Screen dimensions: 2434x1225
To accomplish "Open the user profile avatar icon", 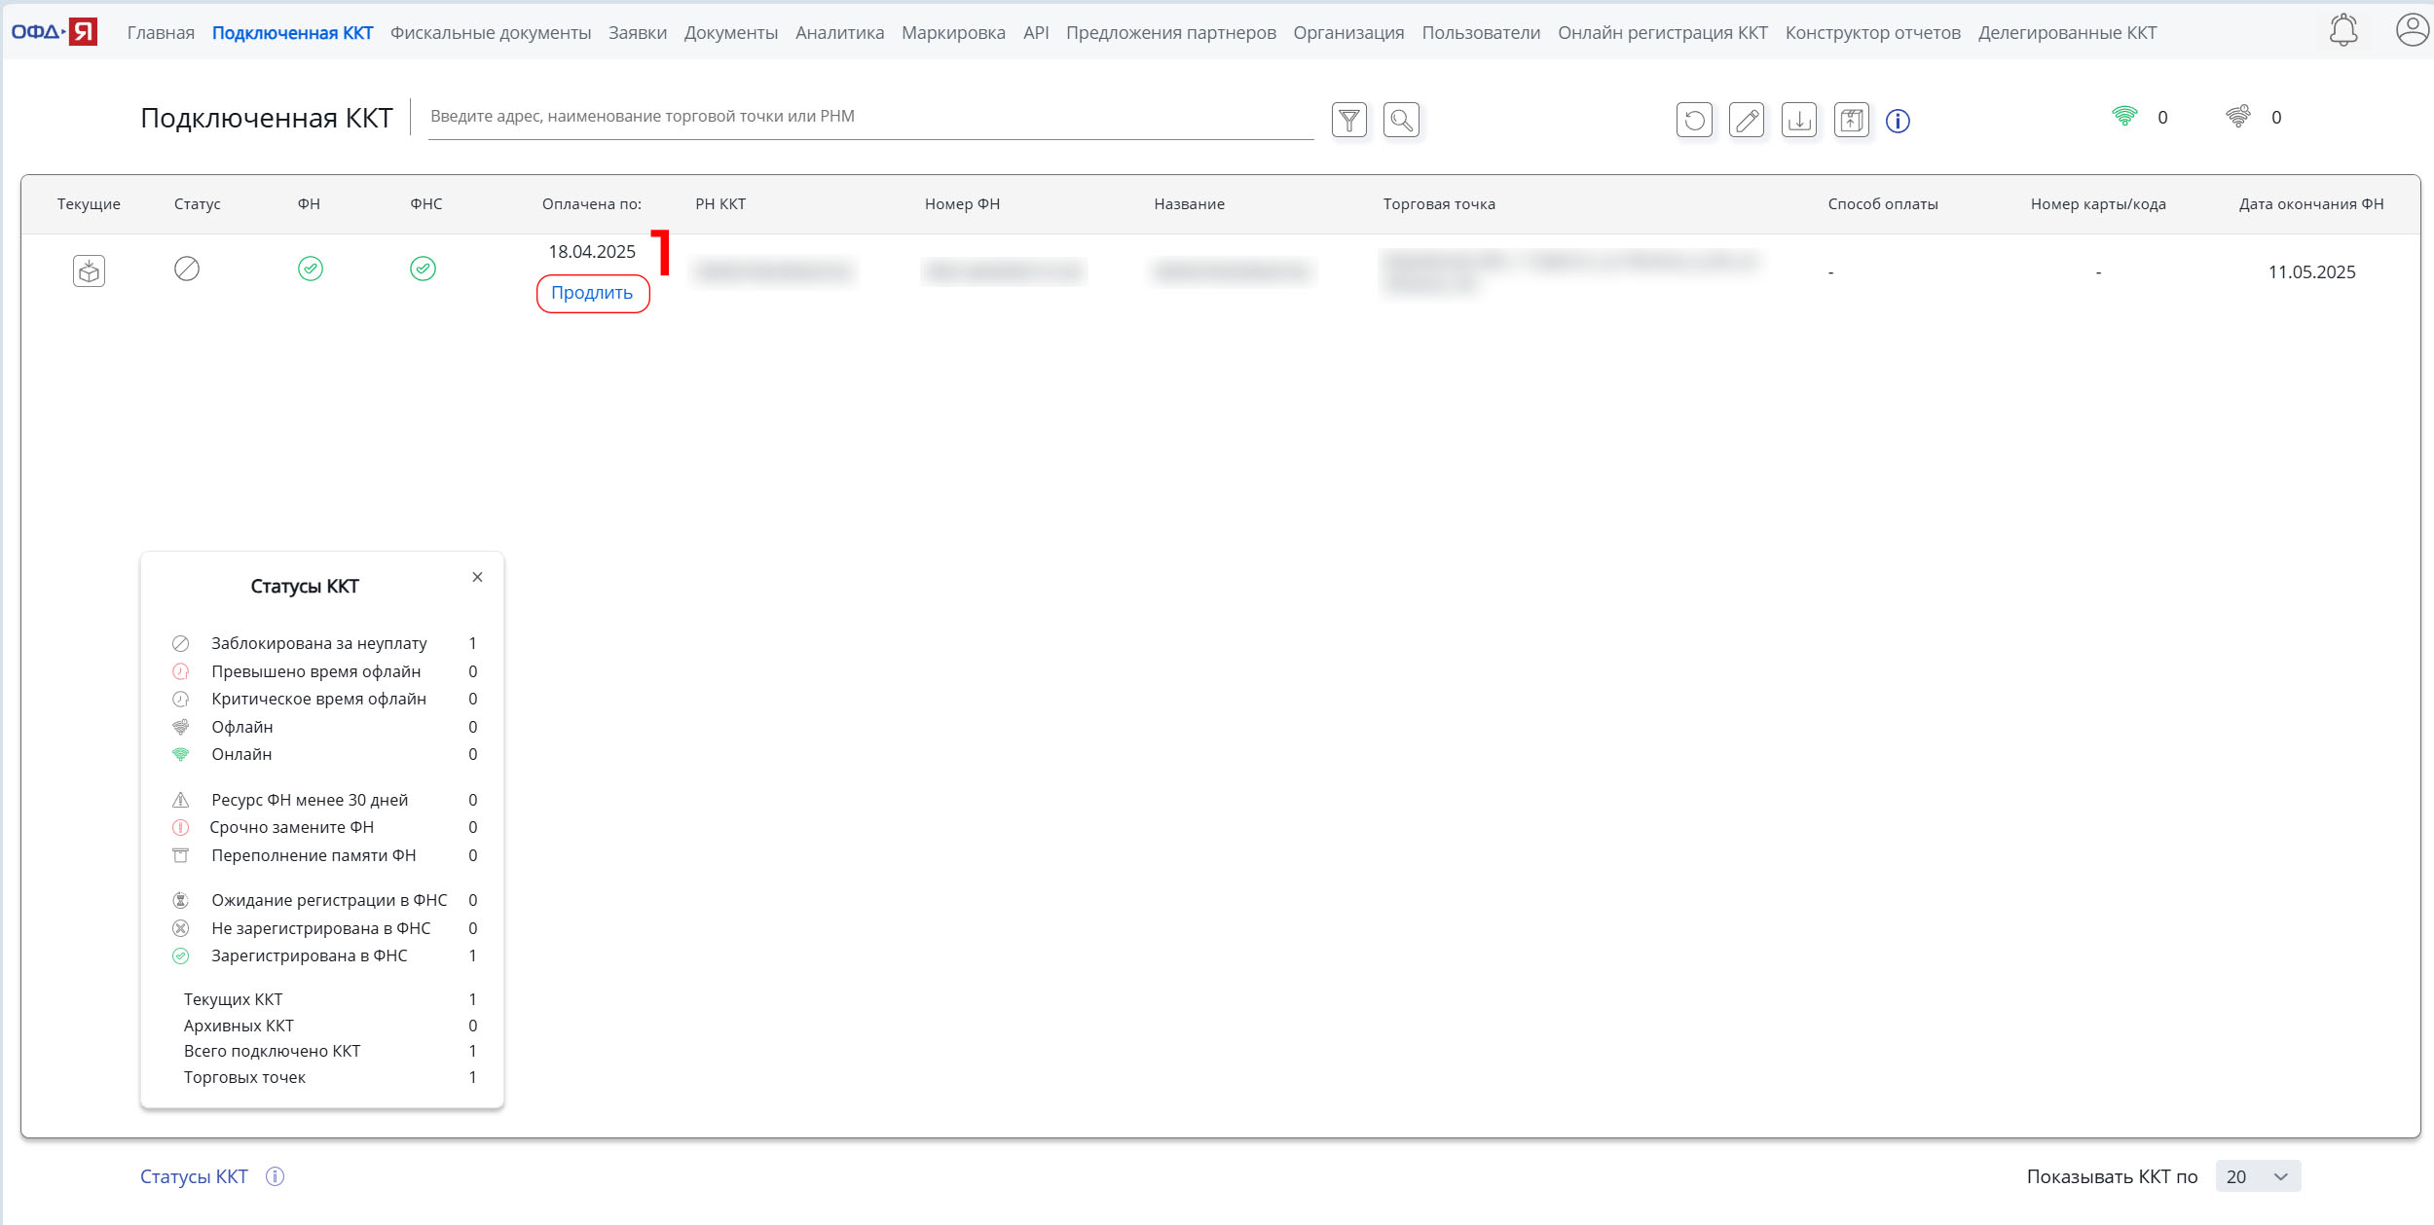I will [2413, 30].
